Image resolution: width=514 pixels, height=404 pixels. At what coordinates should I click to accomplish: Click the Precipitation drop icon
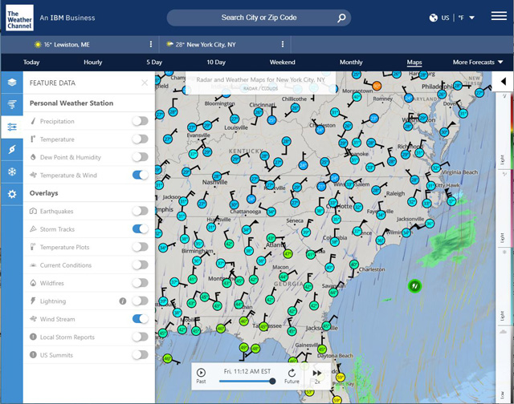pos(33,121)
